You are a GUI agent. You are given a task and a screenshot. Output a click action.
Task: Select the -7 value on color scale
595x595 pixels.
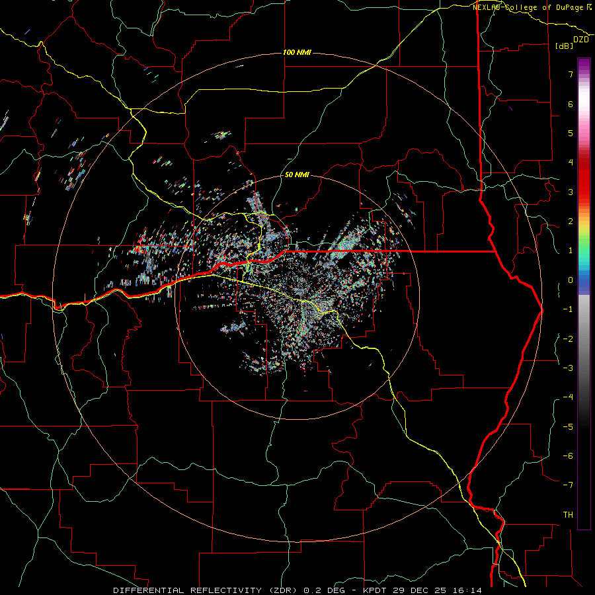(x=568, y=485)
